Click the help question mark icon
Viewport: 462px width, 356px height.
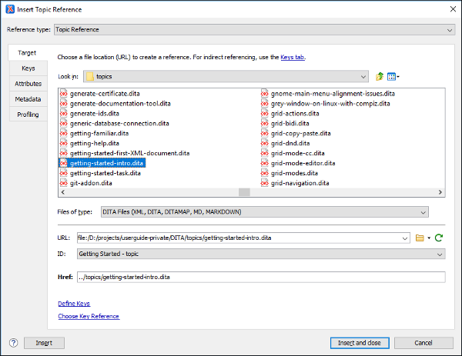click(x=13, y=342)
